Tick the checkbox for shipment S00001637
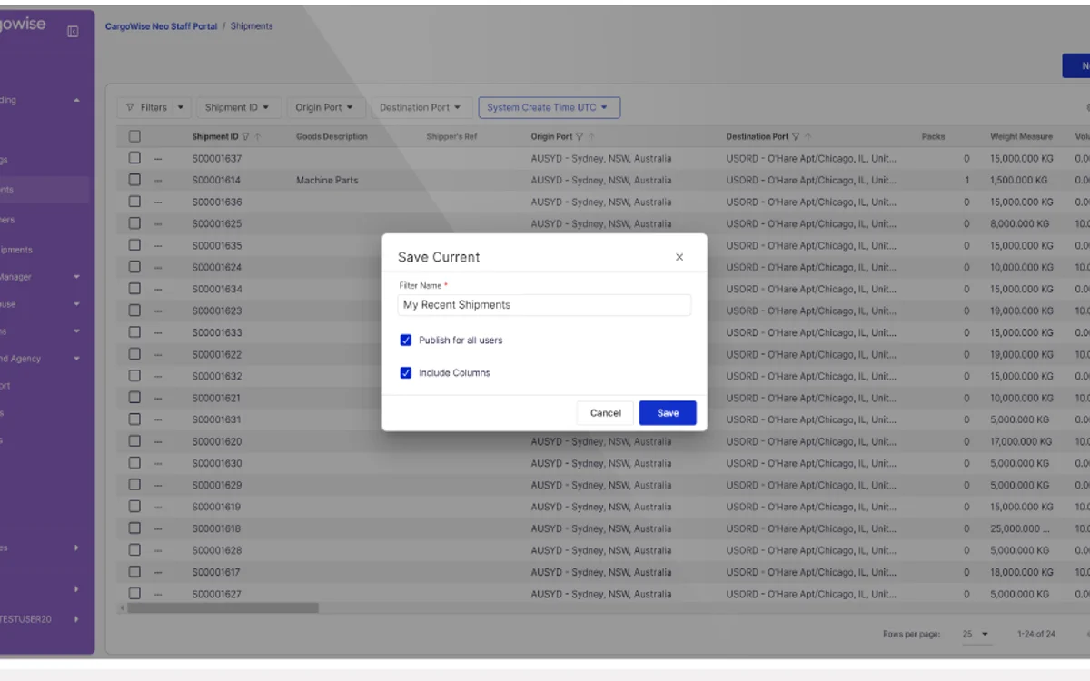 coord(134,158)
